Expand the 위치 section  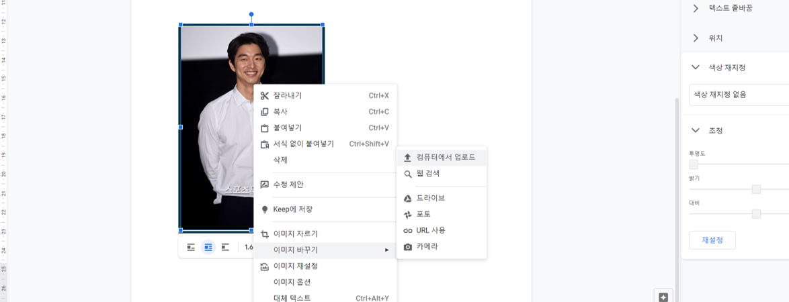click(696, 38)
